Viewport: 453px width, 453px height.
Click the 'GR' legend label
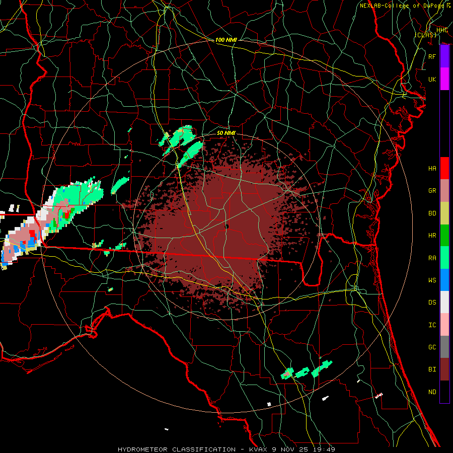coord(432,191)
